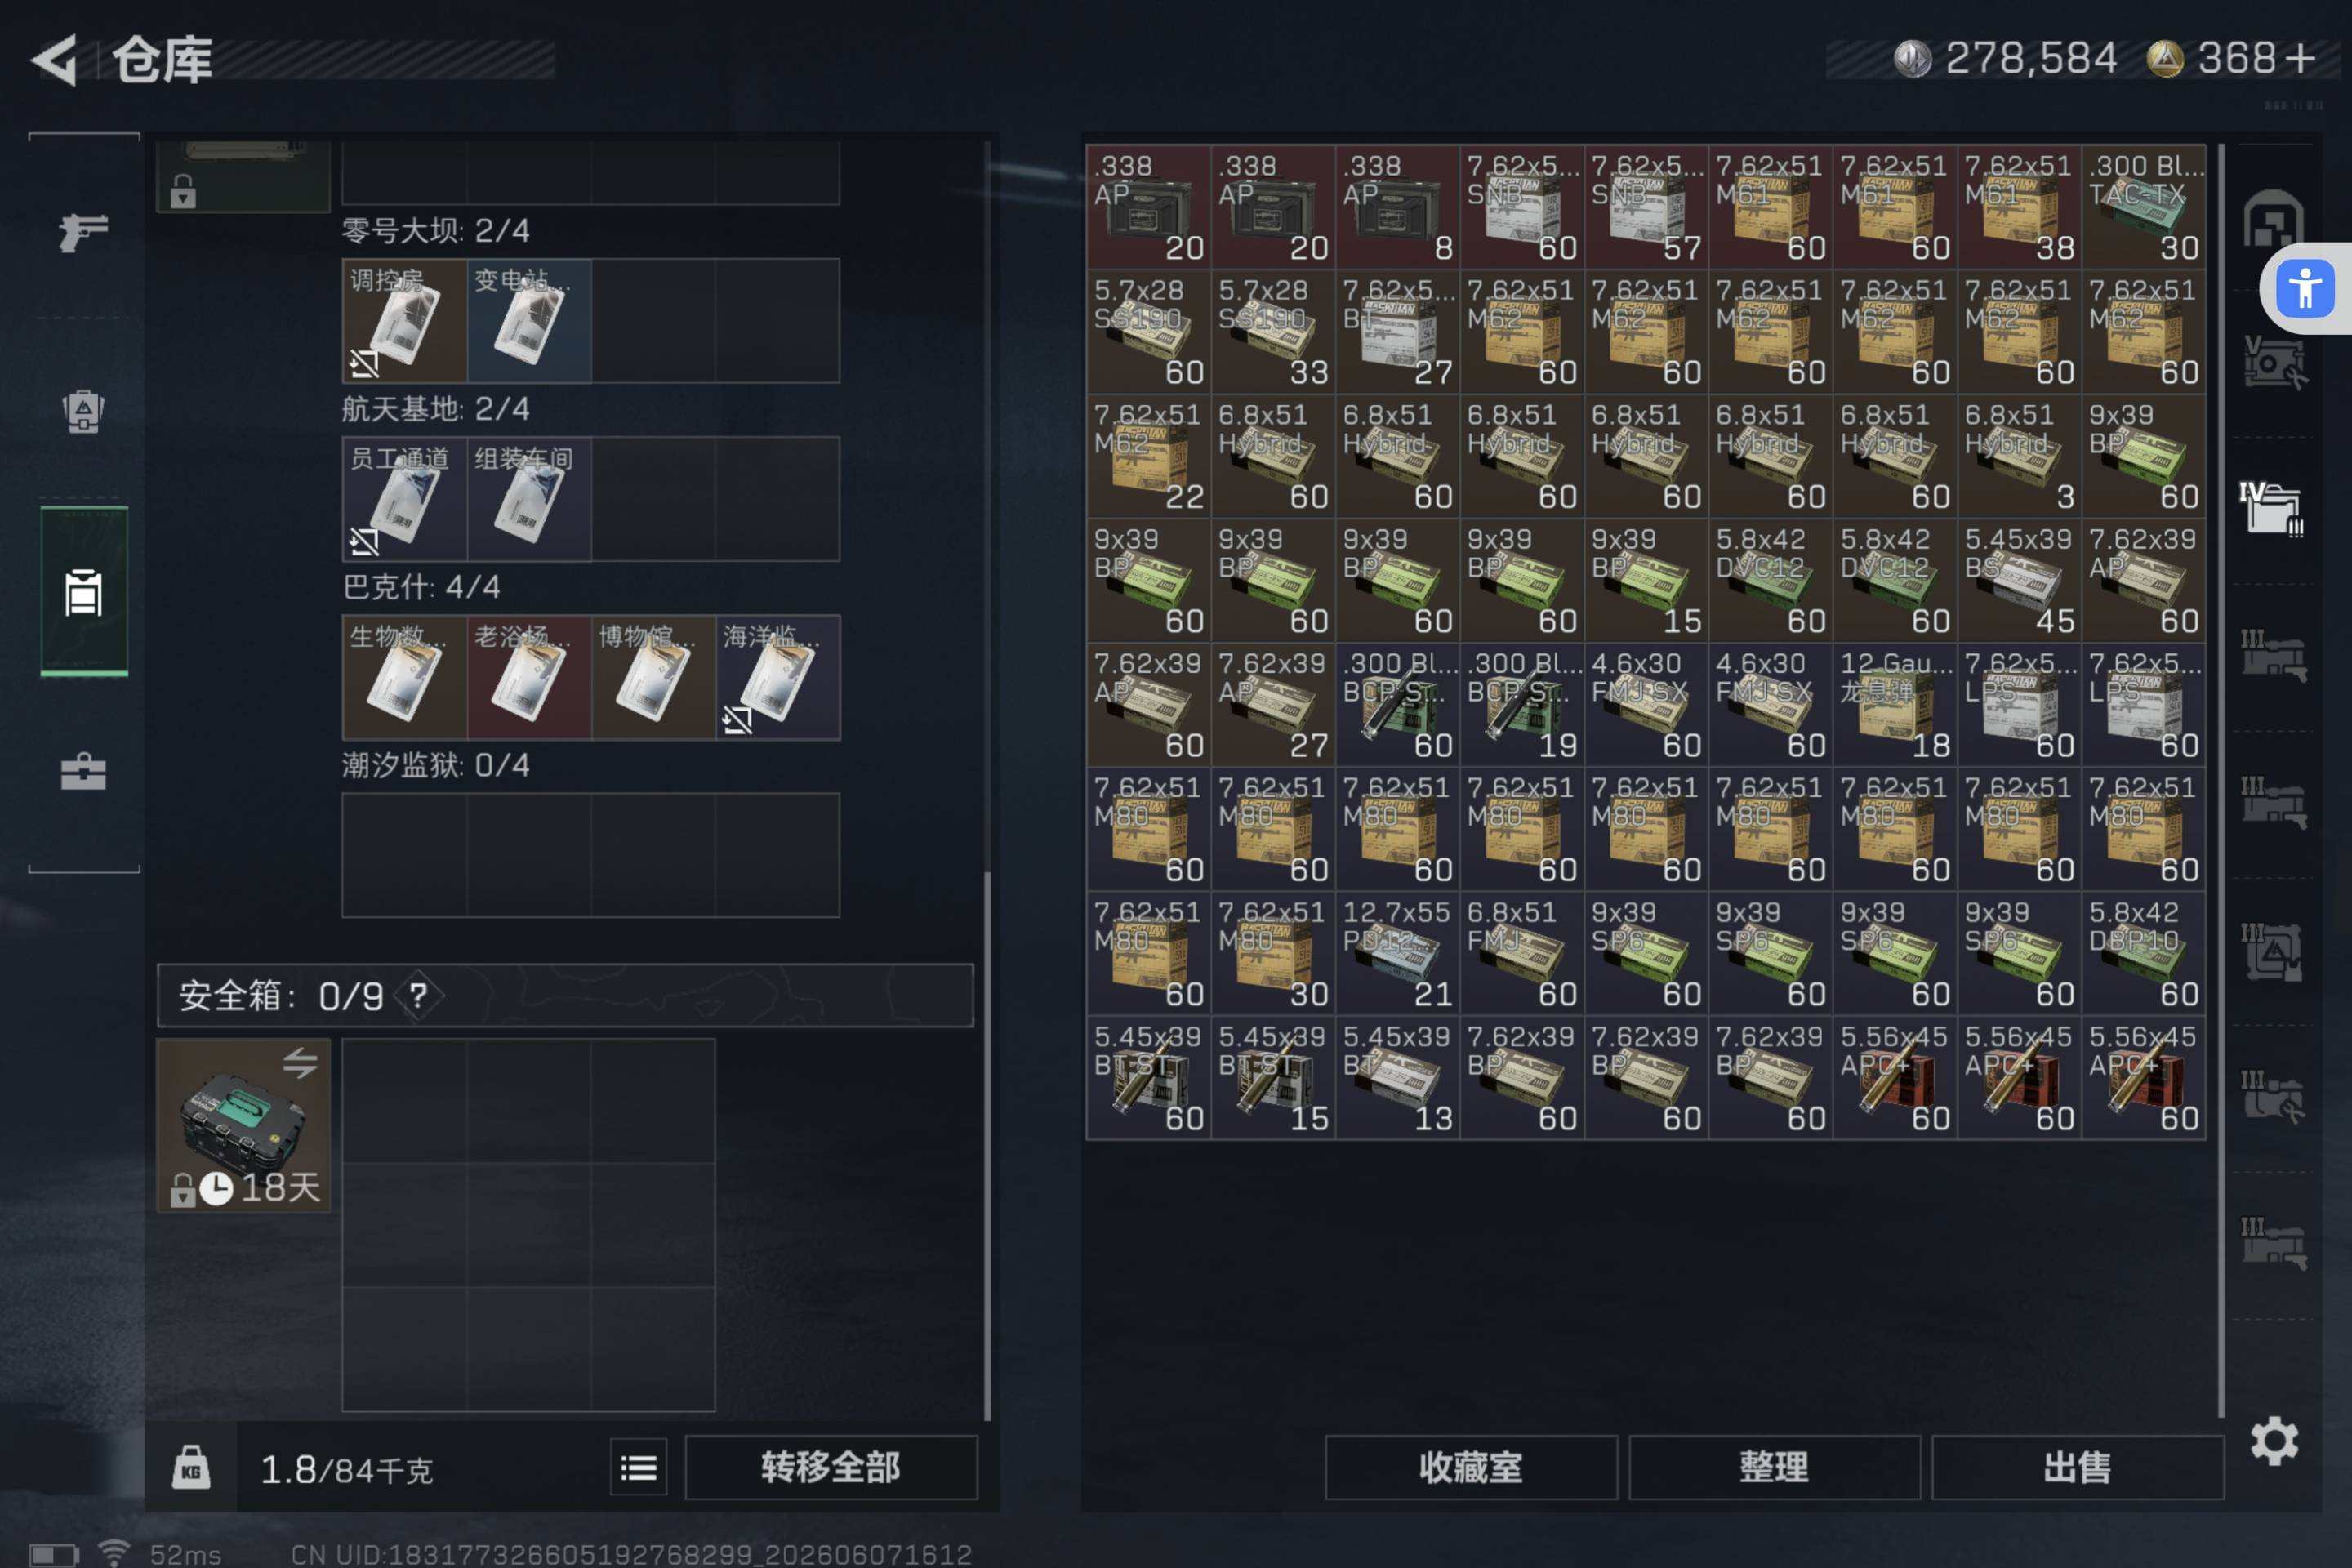Viewport: 2352px width, 1568px height.
Task: Select the 7.62x39 AP stack of 27
Action: pos(1273,705)
